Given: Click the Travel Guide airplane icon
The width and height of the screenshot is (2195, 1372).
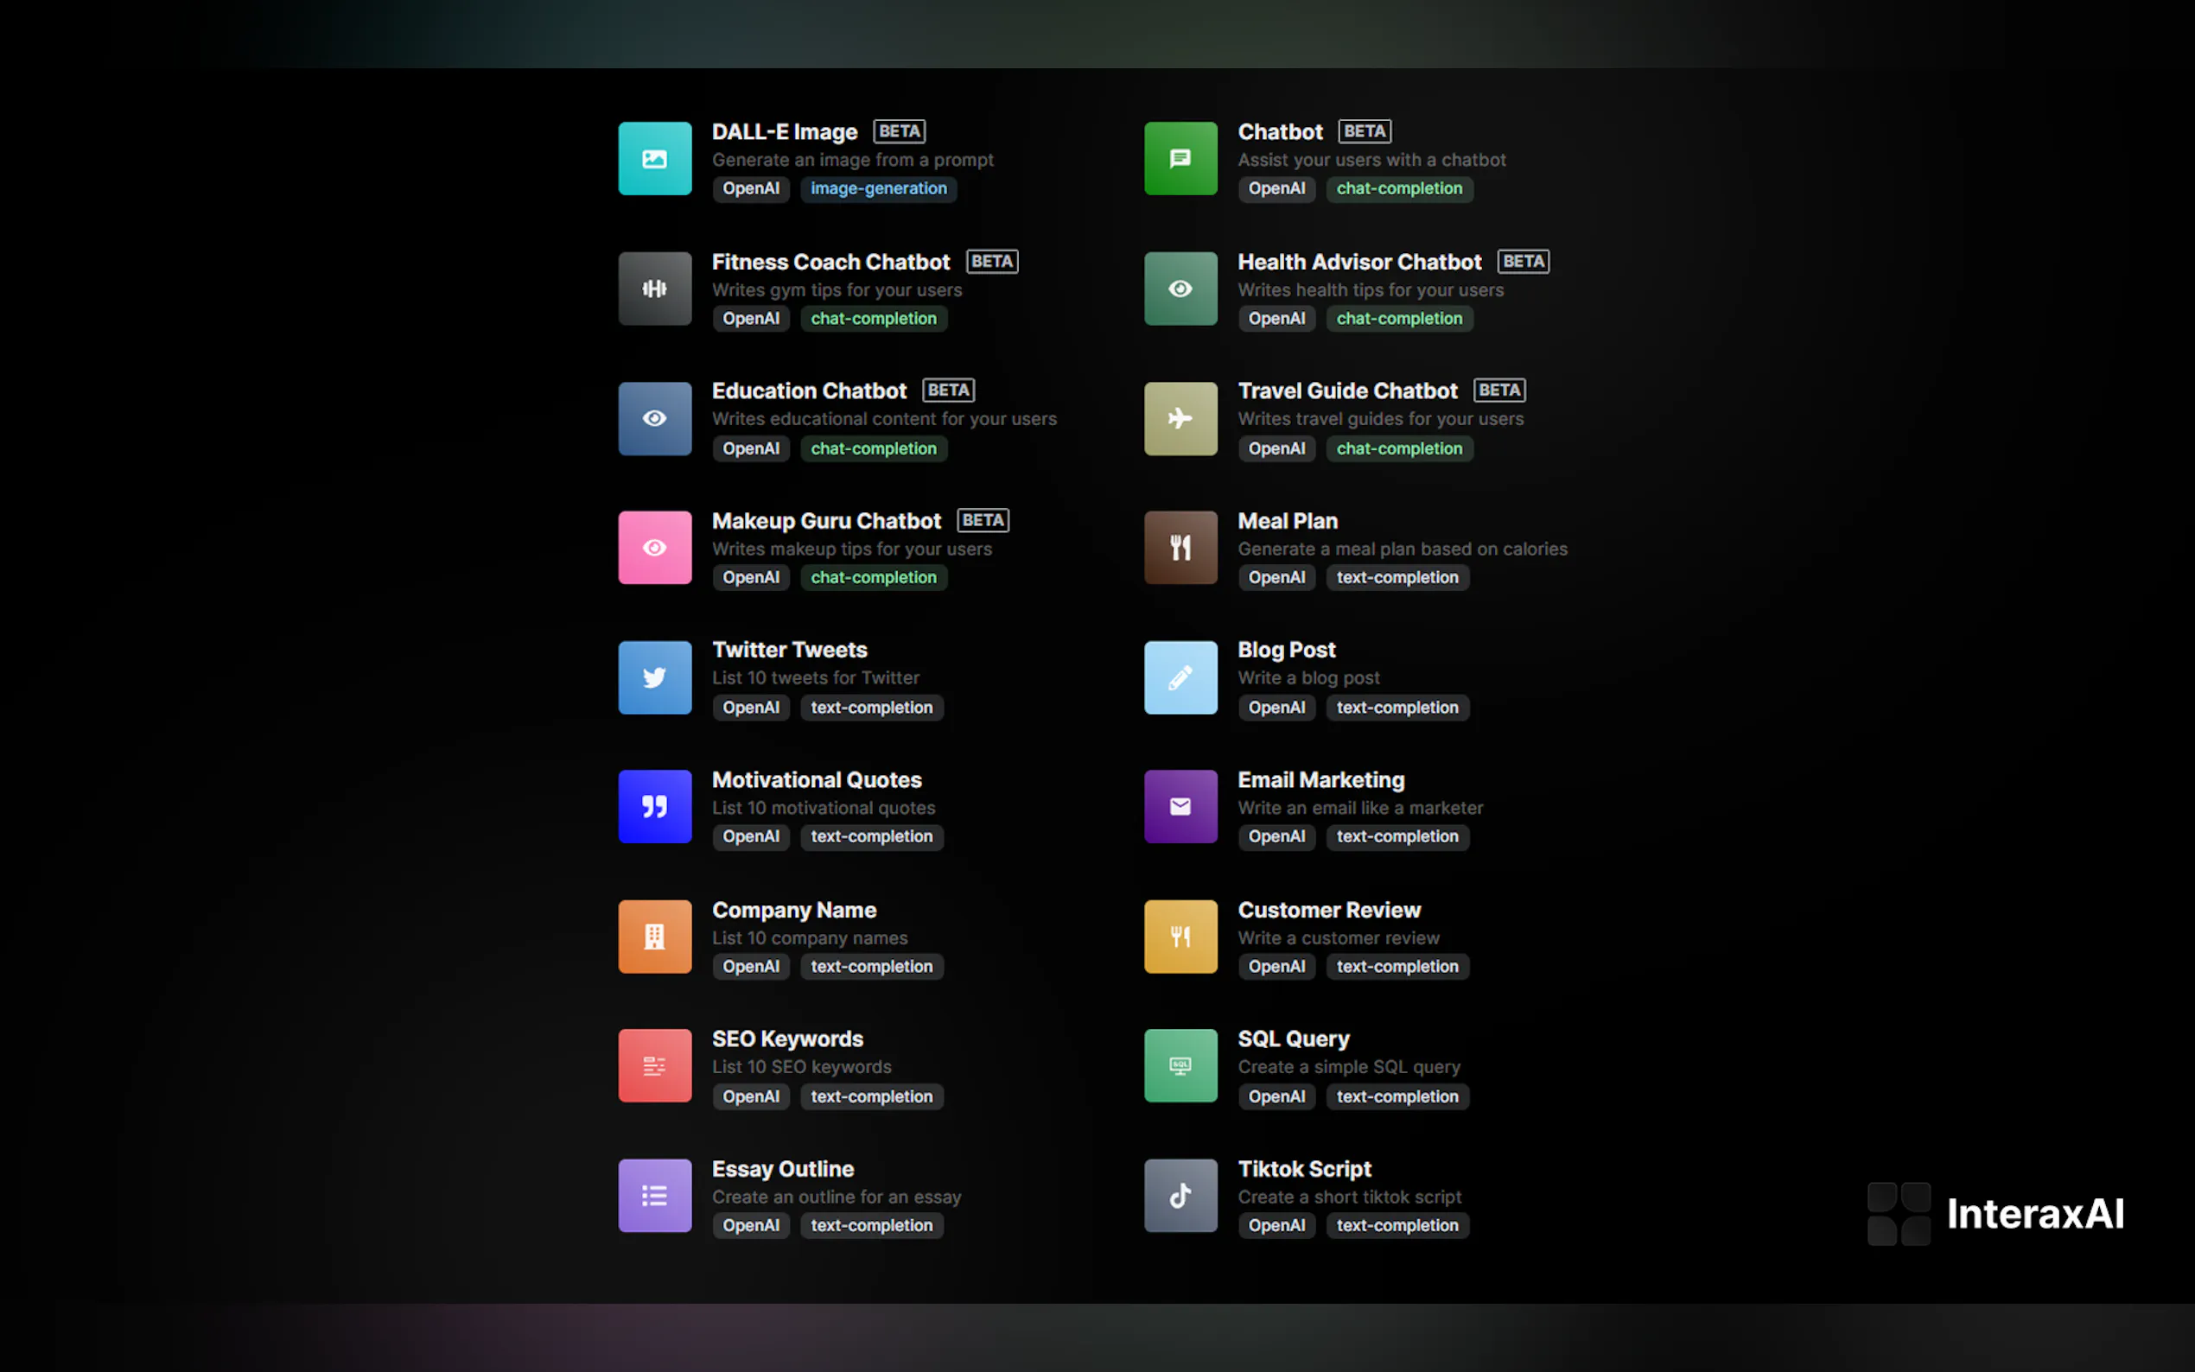Looking at the screenshot, I should (1180, 418).
